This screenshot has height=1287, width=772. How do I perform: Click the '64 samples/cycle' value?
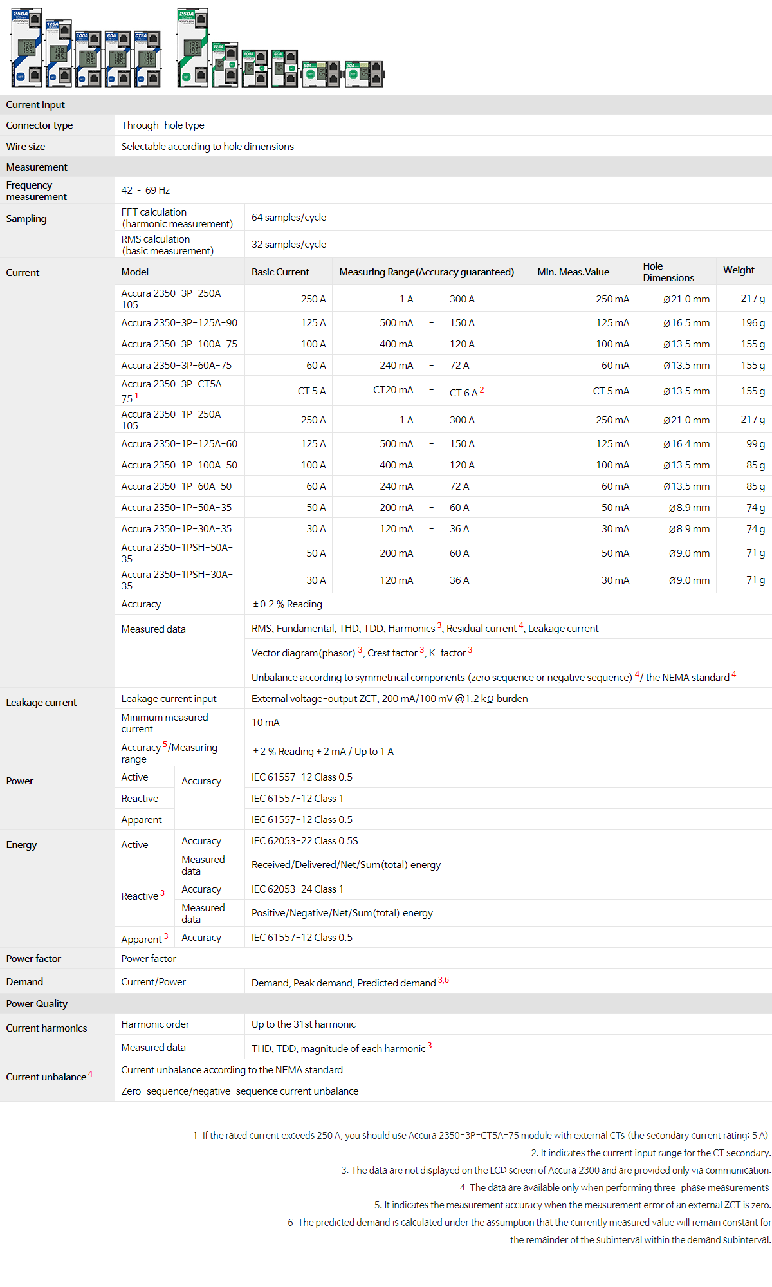click(289, 218)
